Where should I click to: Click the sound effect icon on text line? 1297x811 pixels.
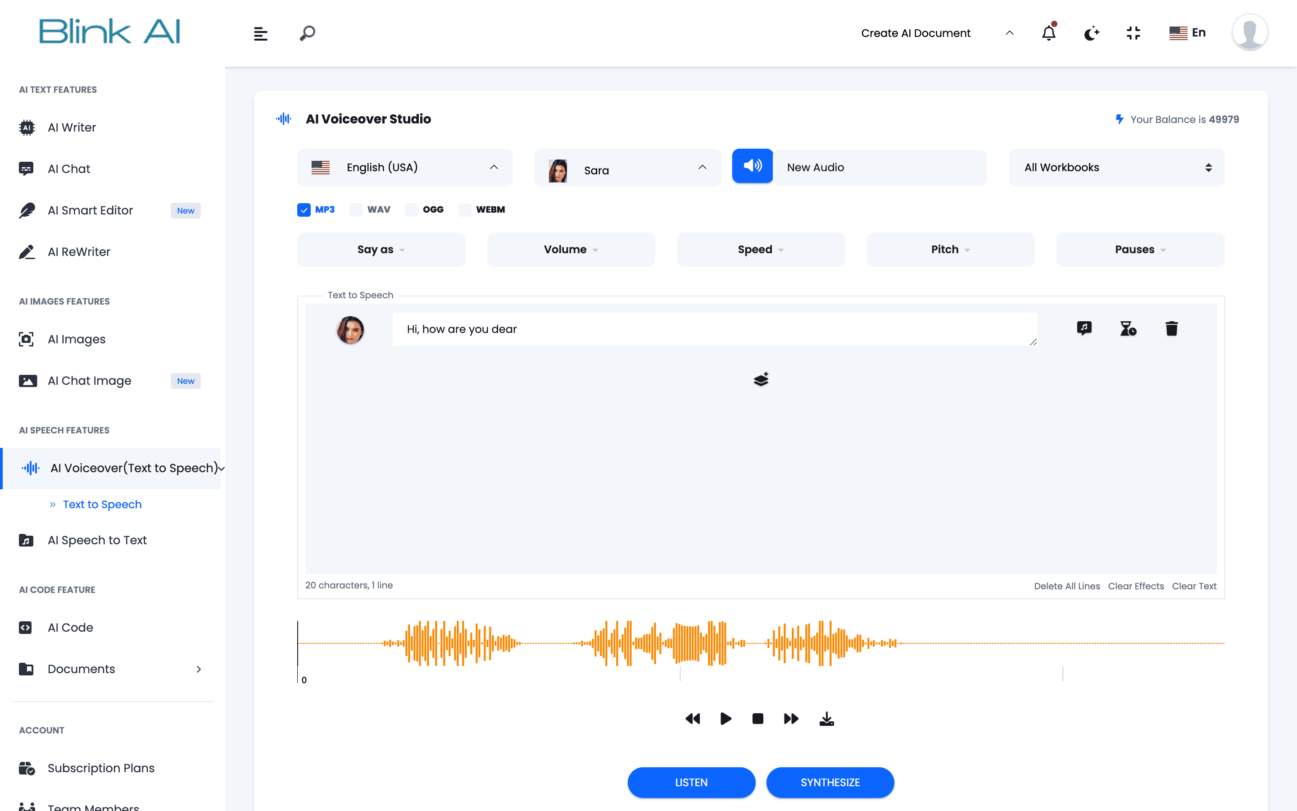pyautogui.click(x=1084, y=328)
